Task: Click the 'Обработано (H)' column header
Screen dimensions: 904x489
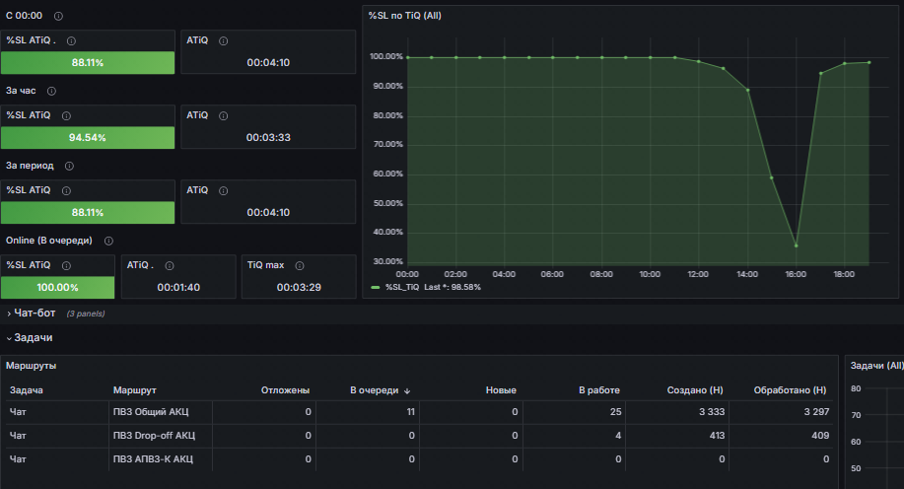Action: pos(790,390)
